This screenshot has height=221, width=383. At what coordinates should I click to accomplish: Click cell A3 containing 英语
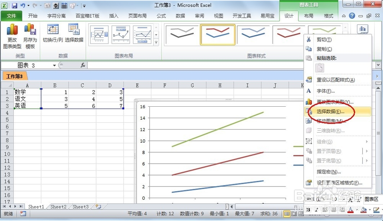(27, 106)
